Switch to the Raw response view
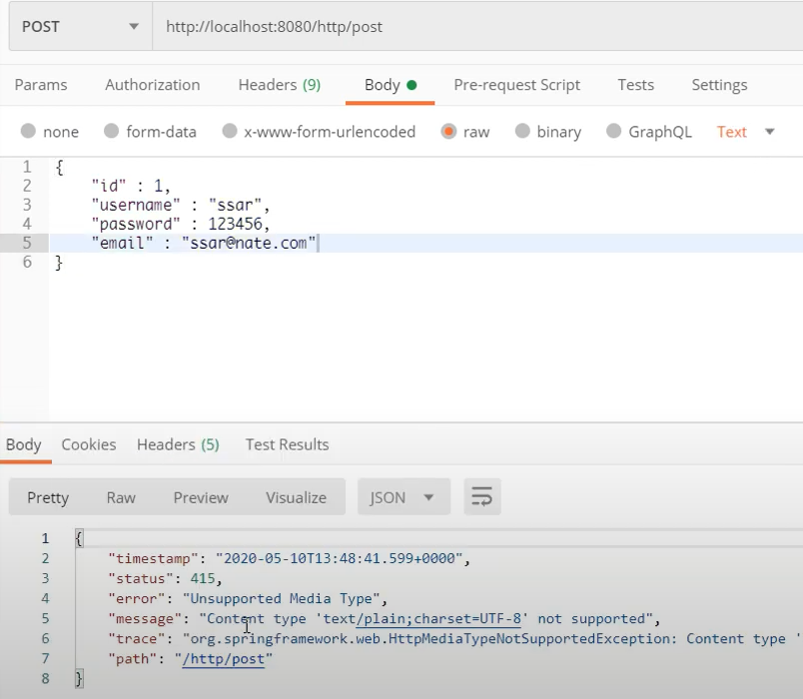This screenshot has height=699, width=803. click(121, 497)
